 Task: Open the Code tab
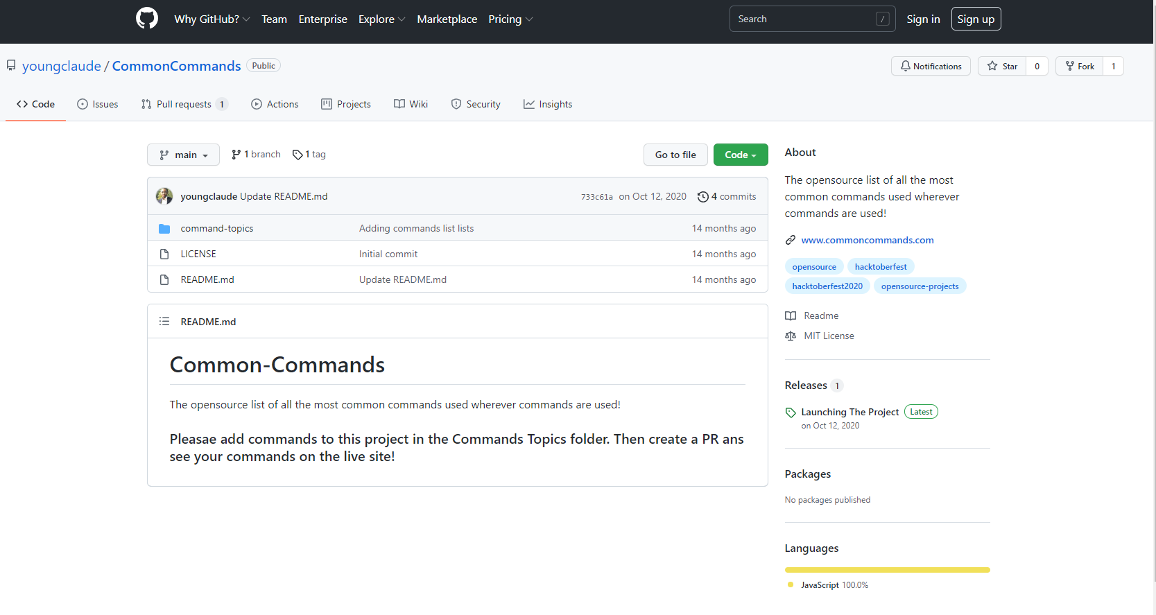coord(35,104)
